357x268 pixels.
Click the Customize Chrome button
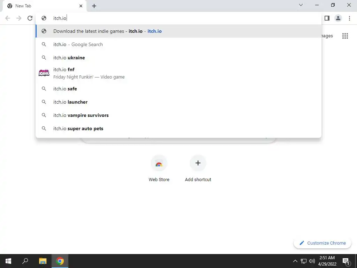coord(322,243)
